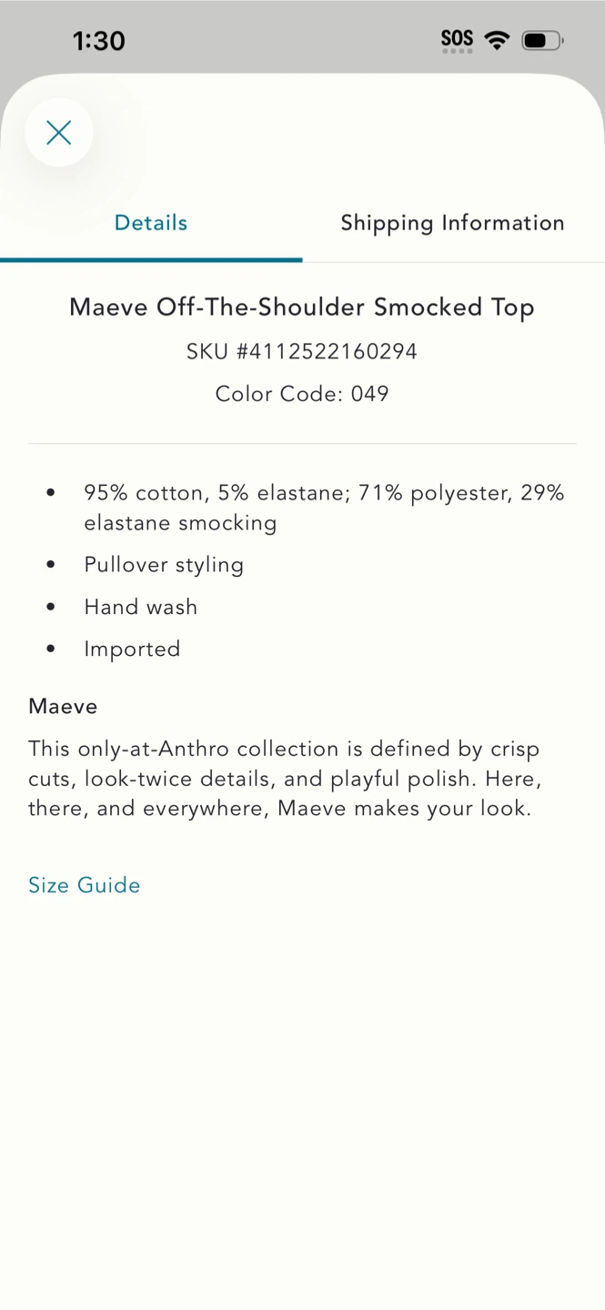Tap the battery indicator icon
Viewport: 605px width, 1310px height.
pyautogui.click(x=542, y=40)
